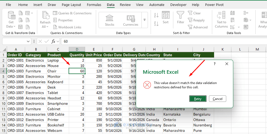Click Retry in the error dialog
267x134 pixels.
pyautogui.click(x=198, y=99)
